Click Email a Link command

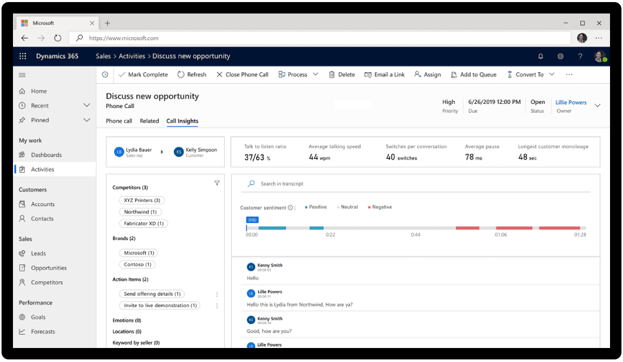[x=384, y=75]
